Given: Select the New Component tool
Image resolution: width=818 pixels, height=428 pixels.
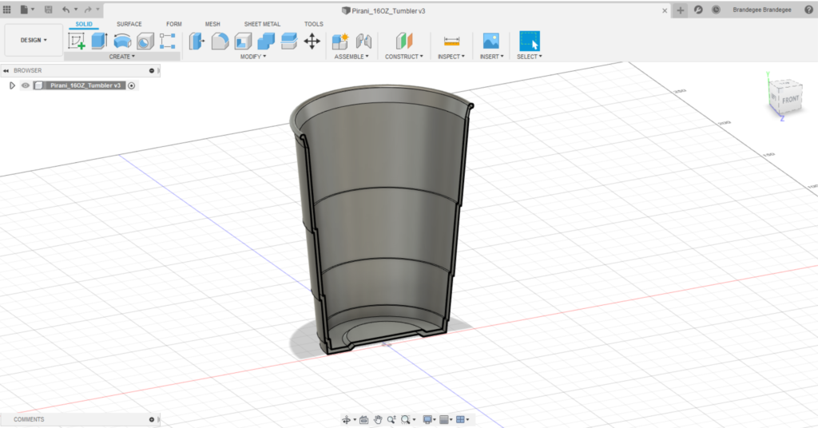Looking at the screenshot, I should (340, 41).
